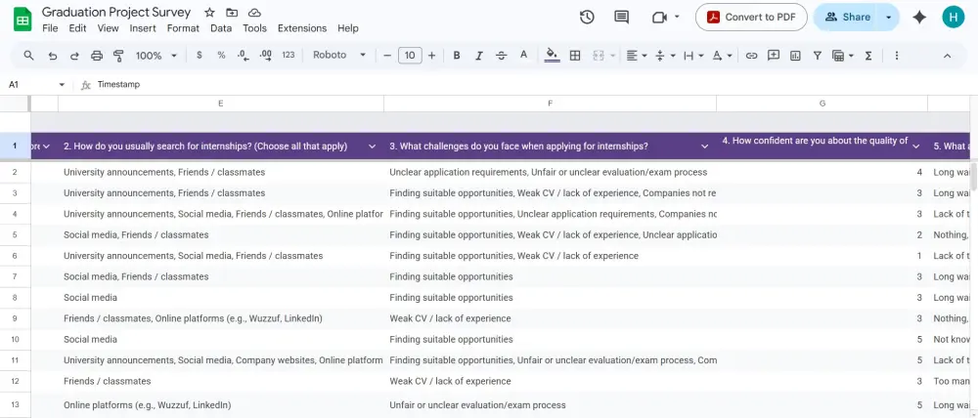The image size is (978, 418).
Task: Toggle italic formatting
Action: [x=479, y=56]
